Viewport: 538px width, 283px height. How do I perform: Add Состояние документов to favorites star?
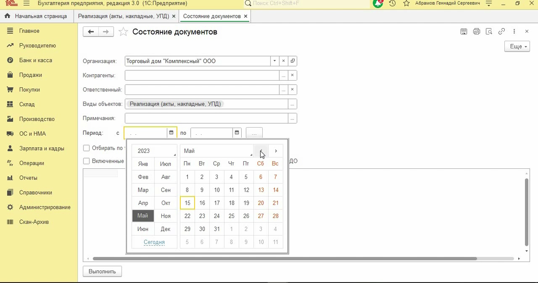click(x=123, y=32)
